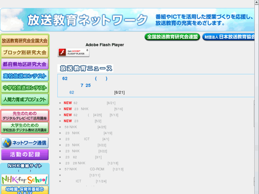This screenshot has height=194, width=259.
Task: Go to 都府県地区研究大会 in the sidebar
Action: click(x=25, y=64)
